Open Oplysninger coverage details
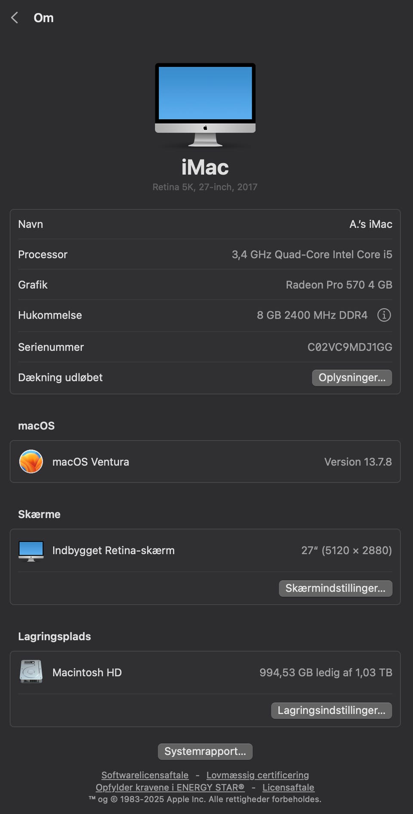Screen dimensions: 413x814 [352, 378]
